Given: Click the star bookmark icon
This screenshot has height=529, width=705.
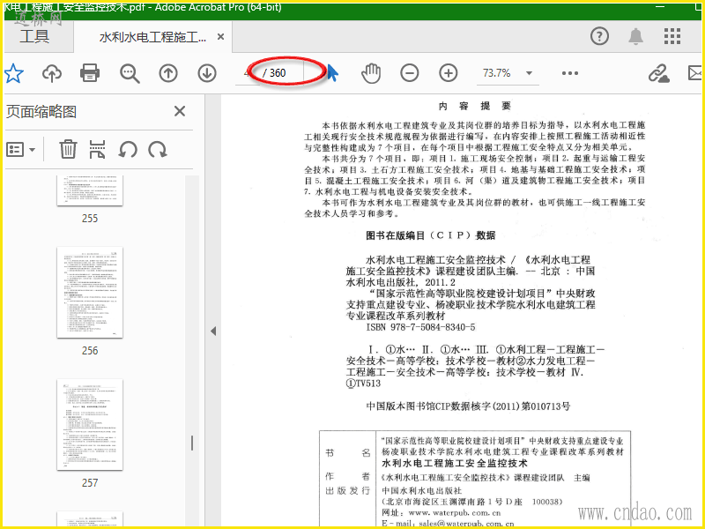Looking at the screenshot, I should (x=13, y=73).
